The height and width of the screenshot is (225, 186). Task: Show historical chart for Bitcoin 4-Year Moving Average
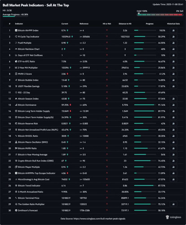coord(173,155)
